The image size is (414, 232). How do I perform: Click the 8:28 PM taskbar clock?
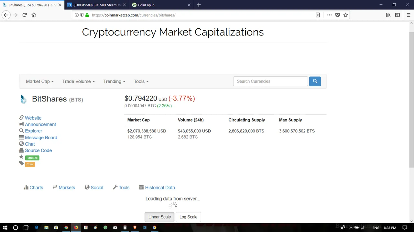pyautogui.click(x=390, y=228)
